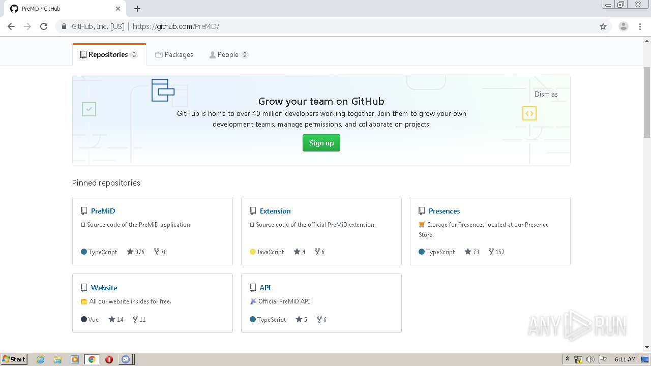The image size is (651, 366).
Task: Switch to the People tab
Action: [228, 54]
